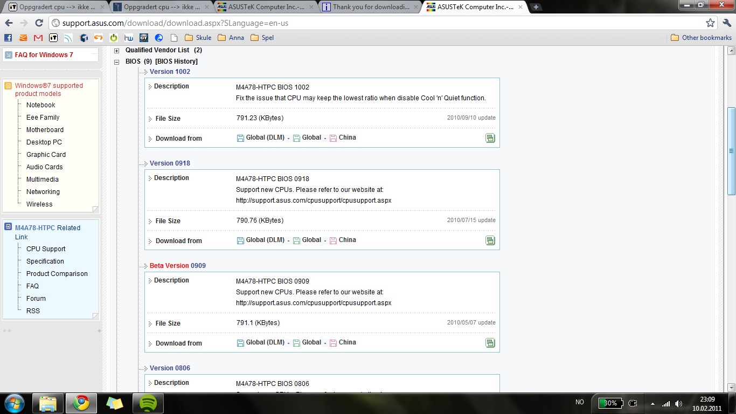The width and height of the screenshot is (736, 414).
Task: Open the green power-symbol bookmark
Action: click(x=114, y=38)
